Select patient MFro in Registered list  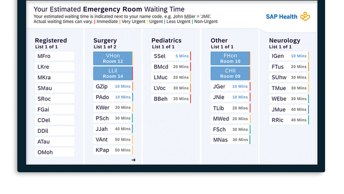click(x=55, y=56)
